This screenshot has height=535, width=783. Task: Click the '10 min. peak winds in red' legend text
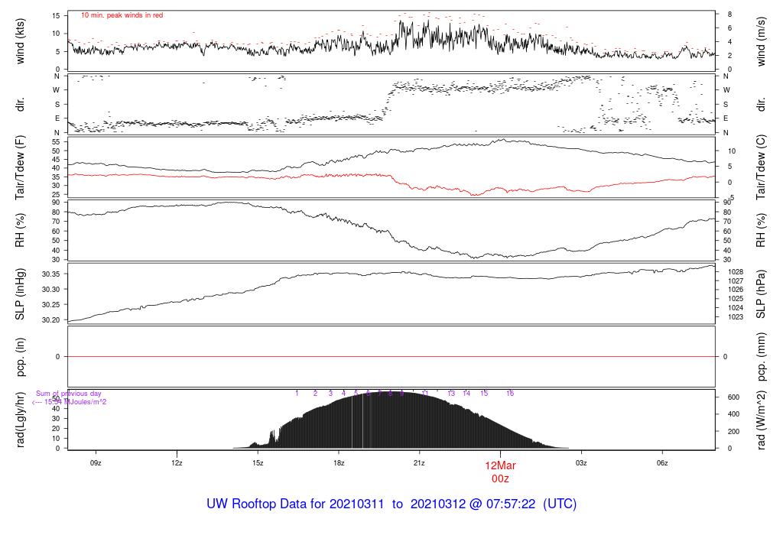point(122,15)
